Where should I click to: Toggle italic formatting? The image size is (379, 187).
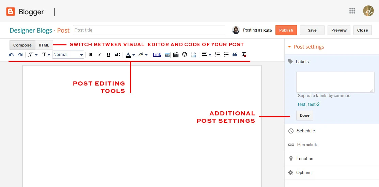pyautogui.click(x=99, y=55)
